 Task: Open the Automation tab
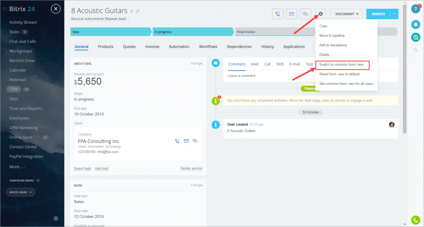click(179, 47)
